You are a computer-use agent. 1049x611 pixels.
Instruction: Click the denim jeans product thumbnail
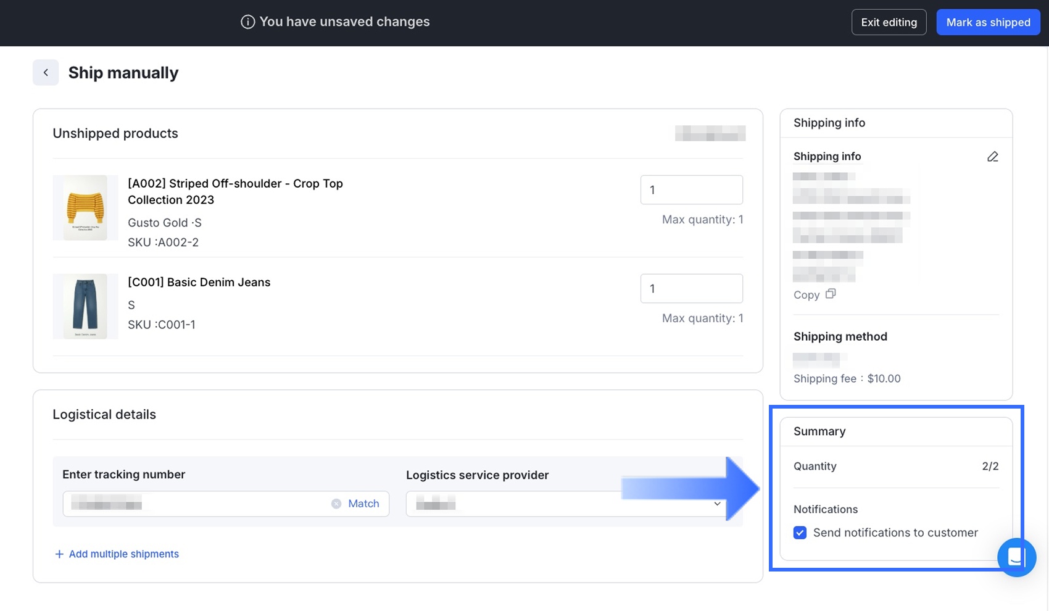click(85, 307)
